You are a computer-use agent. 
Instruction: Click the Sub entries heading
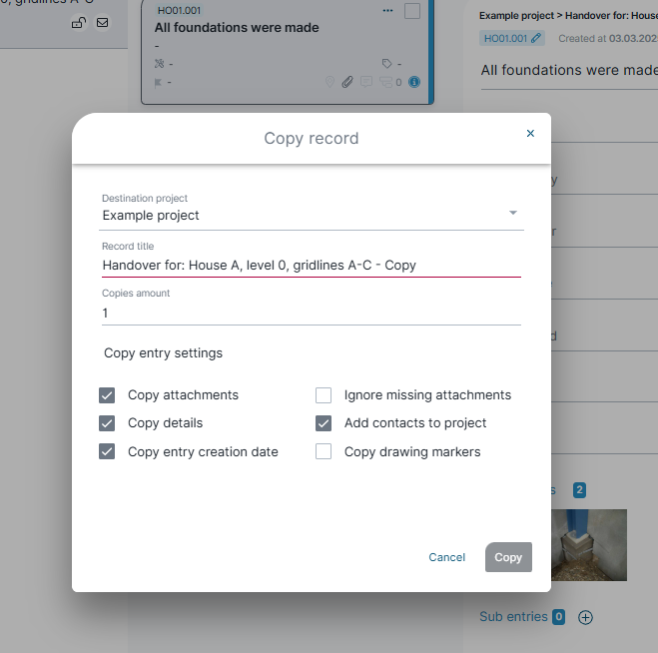tap(513, 616)
